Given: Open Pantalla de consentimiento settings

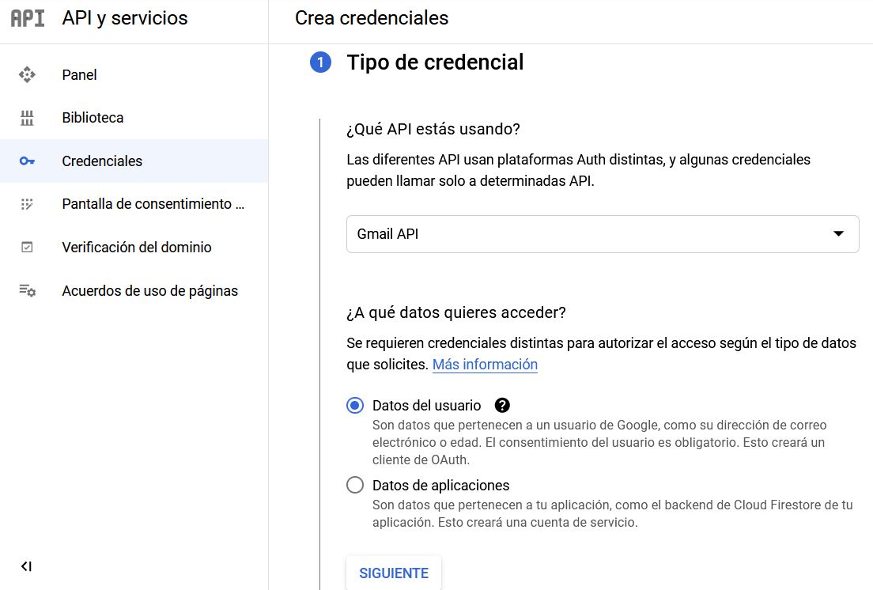Looking at the screenshot, I should 153,203.
